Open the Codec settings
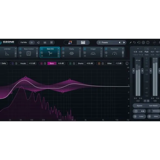Viewport: 160px width, 160px height. (141, 116)
